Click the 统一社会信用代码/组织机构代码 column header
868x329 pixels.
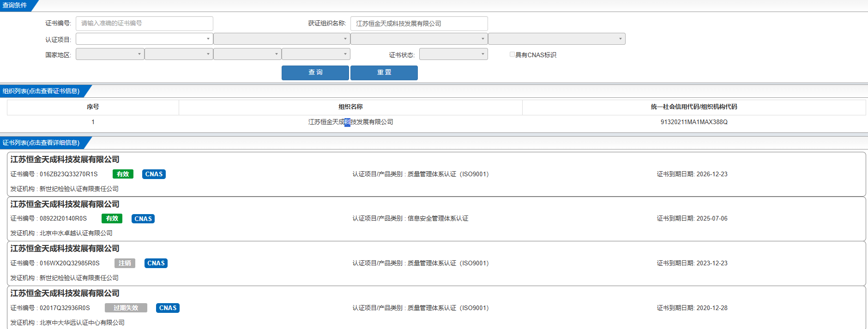pyautogui.click(x=694, y=107)
